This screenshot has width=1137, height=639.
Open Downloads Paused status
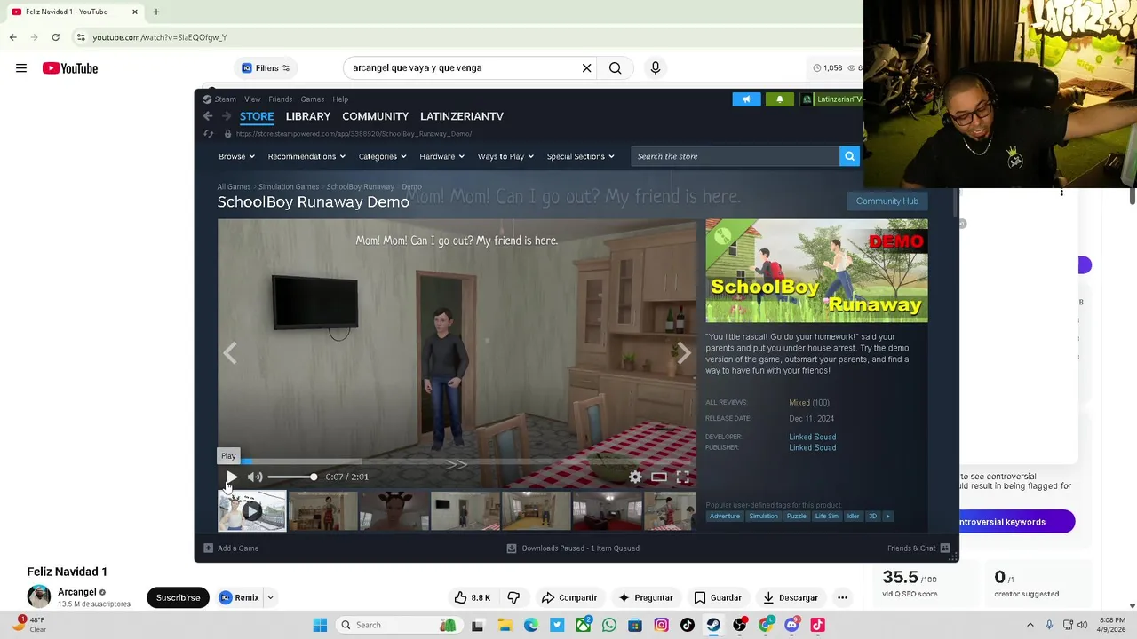(x=573, y=548)
